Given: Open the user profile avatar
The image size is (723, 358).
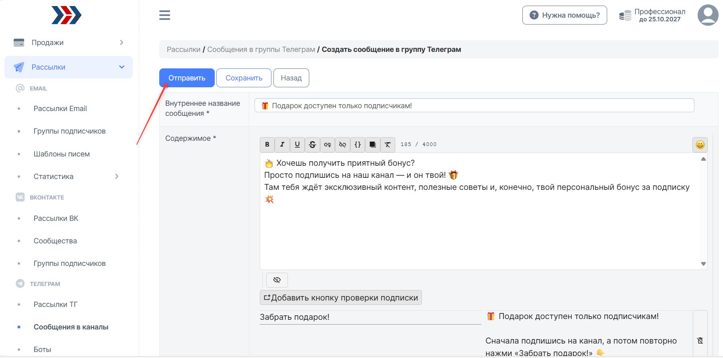Looking at the screenshot, I should 708,15.
